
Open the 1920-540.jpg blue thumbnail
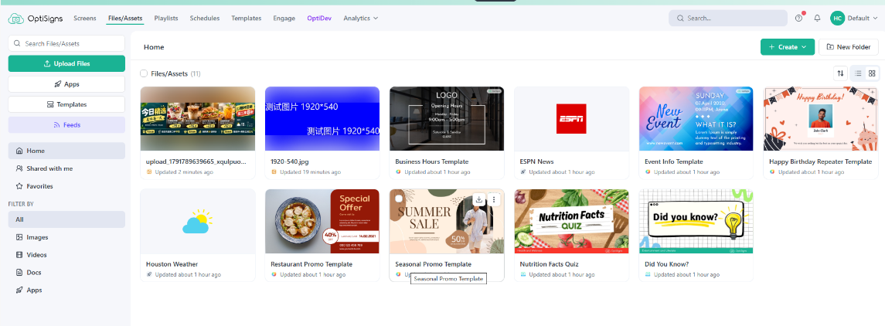pos(322,118)
